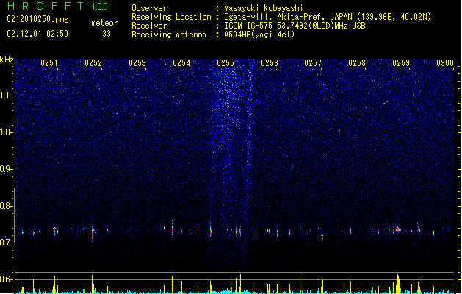462x294 pixels.
Task: Click the 0.9 kHz axis label
Action: tap(7, 169)
